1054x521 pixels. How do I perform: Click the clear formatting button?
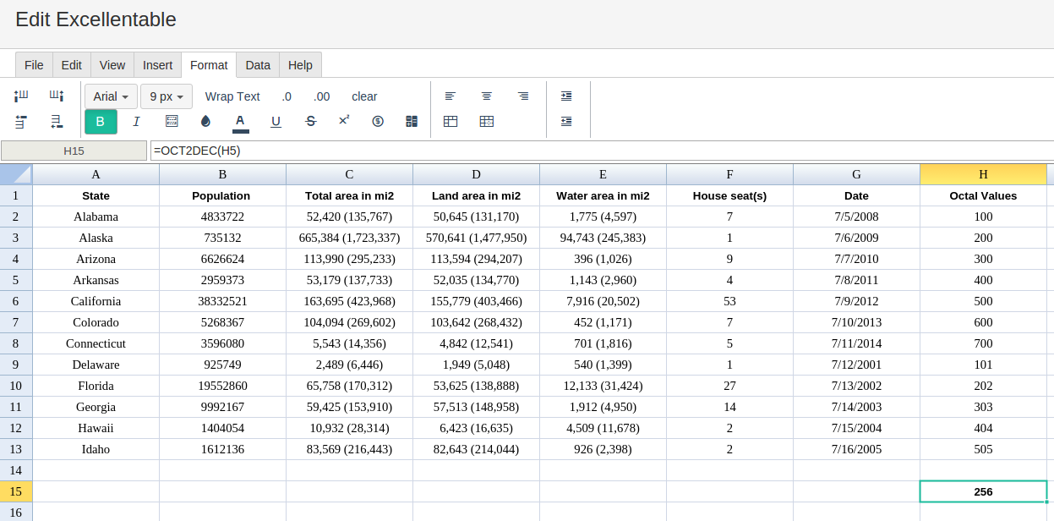point(364,96)
